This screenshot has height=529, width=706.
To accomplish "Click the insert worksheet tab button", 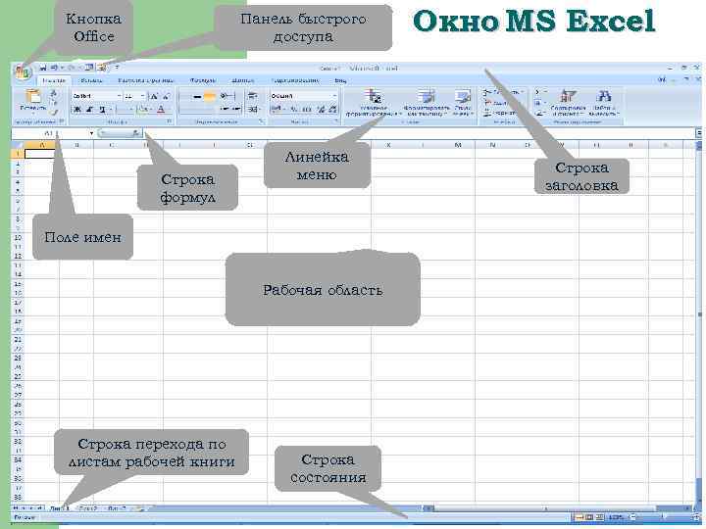I will (x=140, y=508).
